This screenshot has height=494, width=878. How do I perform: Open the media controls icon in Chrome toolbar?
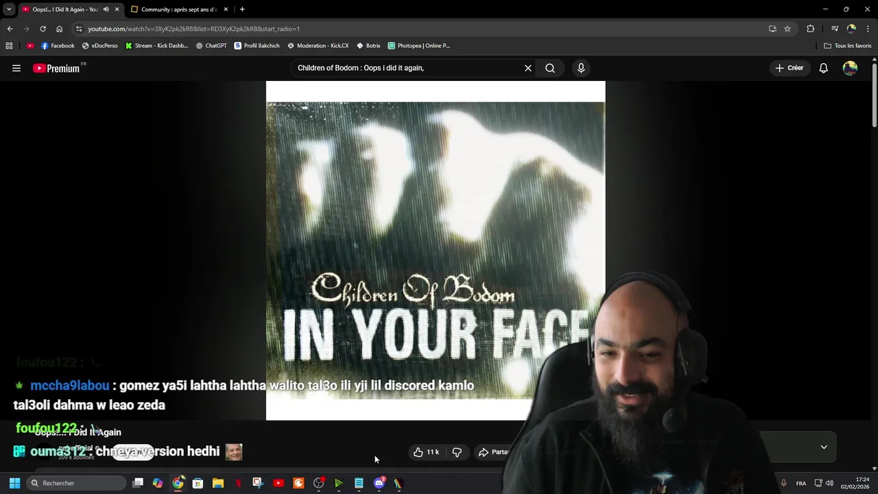(x=835, y=29)
